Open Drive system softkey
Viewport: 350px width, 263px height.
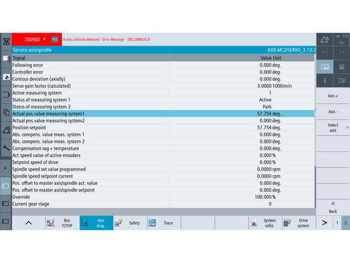pyautogui.click(x=299, y=223)
